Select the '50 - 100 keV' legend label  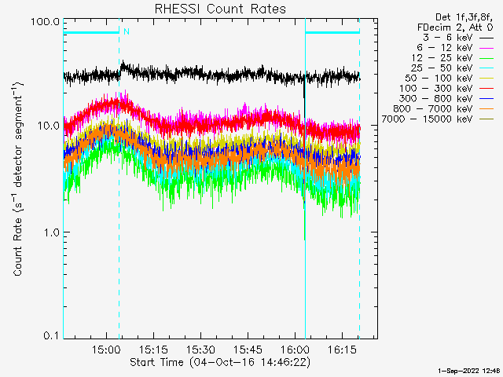click(439, 79)
